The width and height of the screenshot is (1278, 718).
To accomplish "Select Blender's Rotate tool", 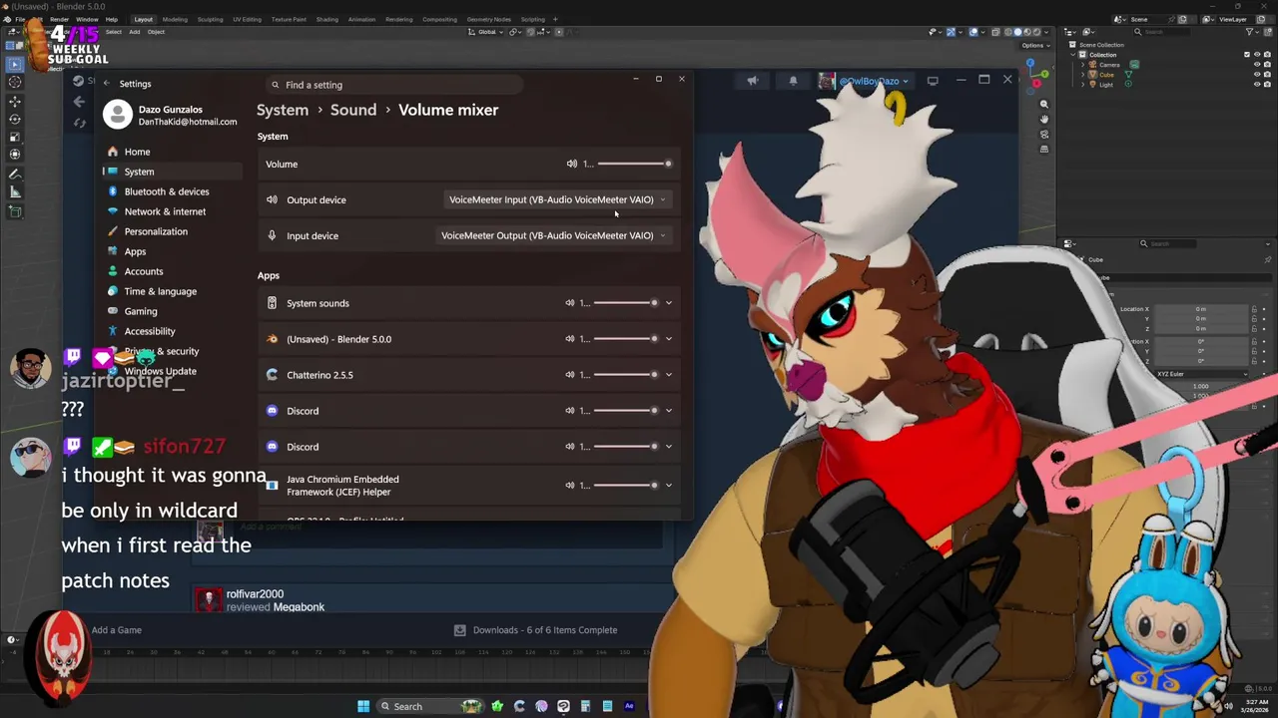I will click(15, 119).
